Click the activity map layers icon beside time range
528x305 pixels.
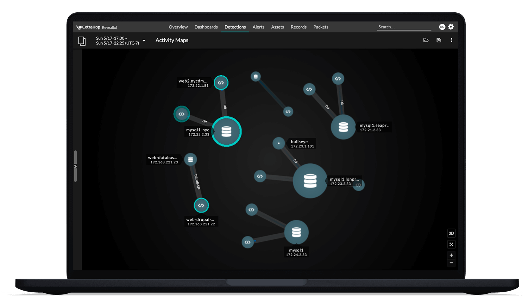(x=82, y=41)
